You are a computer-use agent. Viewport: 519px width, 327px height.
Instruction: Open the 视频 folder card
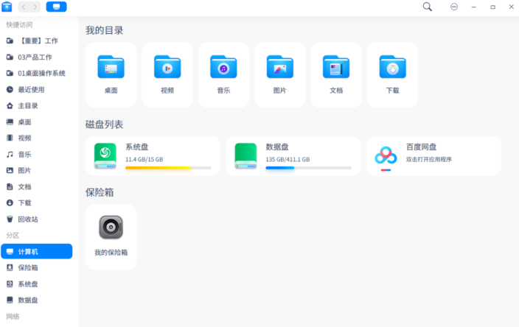tap(167, 74)
